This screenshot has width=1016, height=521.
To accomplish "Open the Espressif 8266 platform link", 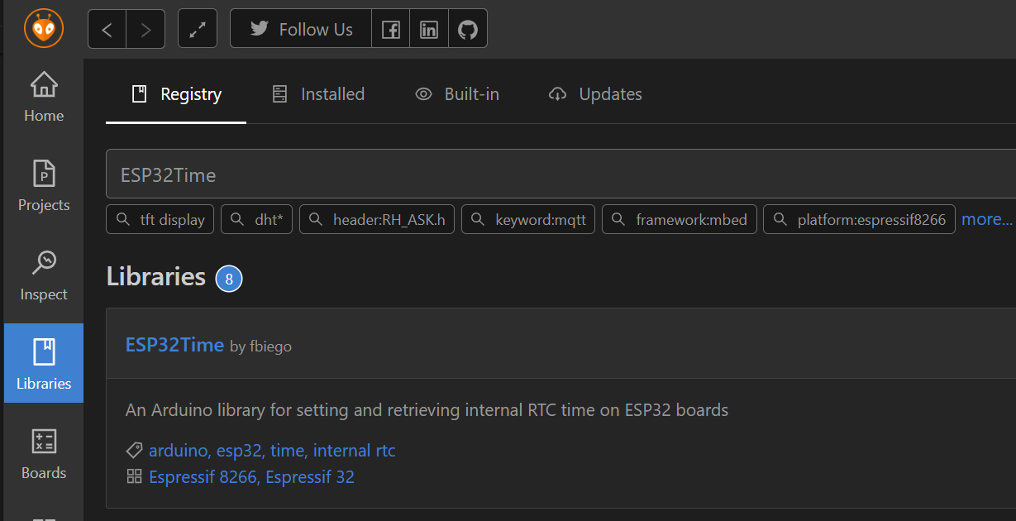I will (x=203, y=477).
